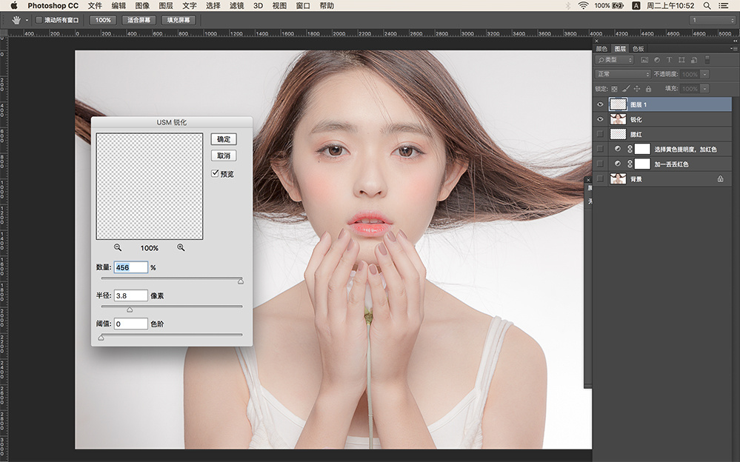Image resolution: width=740 pixels, height=462 pixels.
Task: Hide the 锐化 layer
Action: click(600, 119)
